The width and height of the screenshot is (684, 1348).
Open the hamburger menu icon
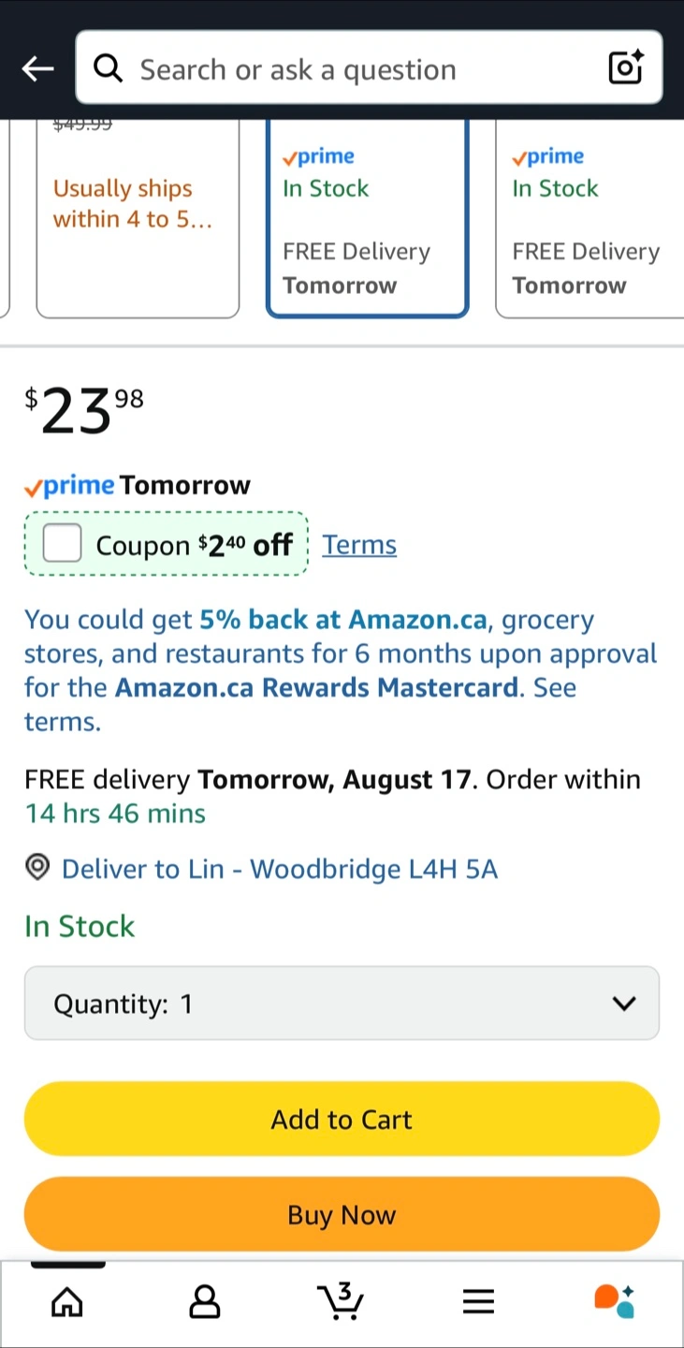point(478,1301)
